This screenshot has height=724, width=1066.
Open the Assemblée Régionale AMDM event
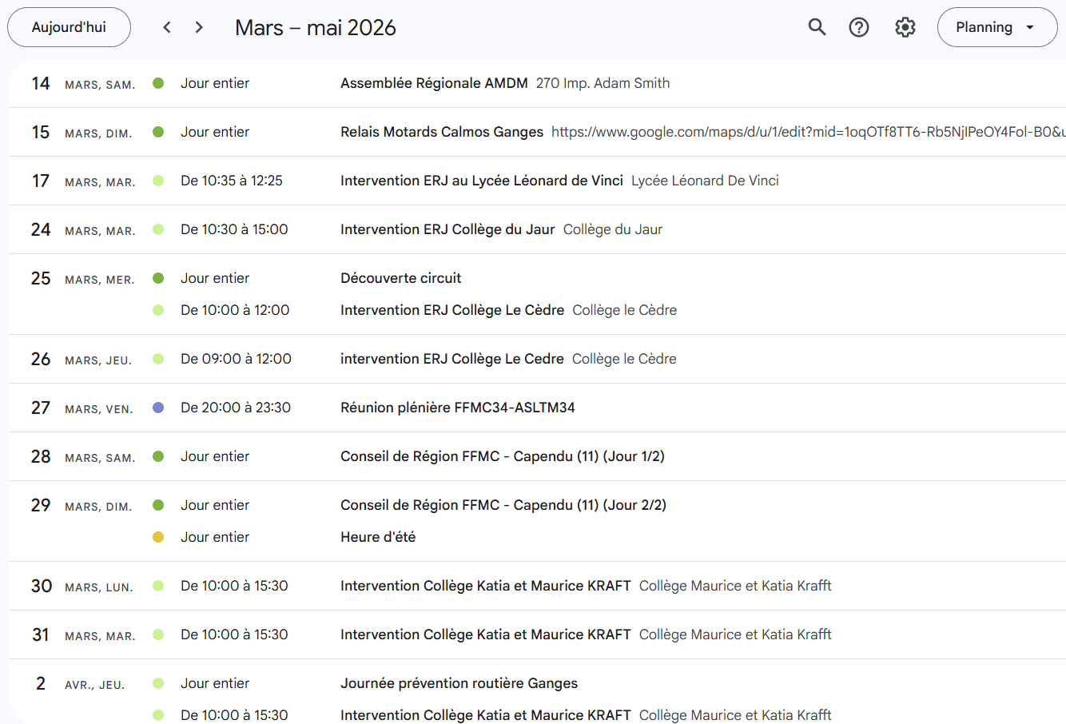pyautogui.click(x=434, y=83)
